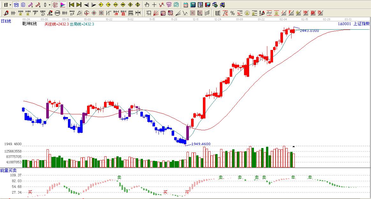Click the 乾坤K线 indicator label

coord(29,24)
